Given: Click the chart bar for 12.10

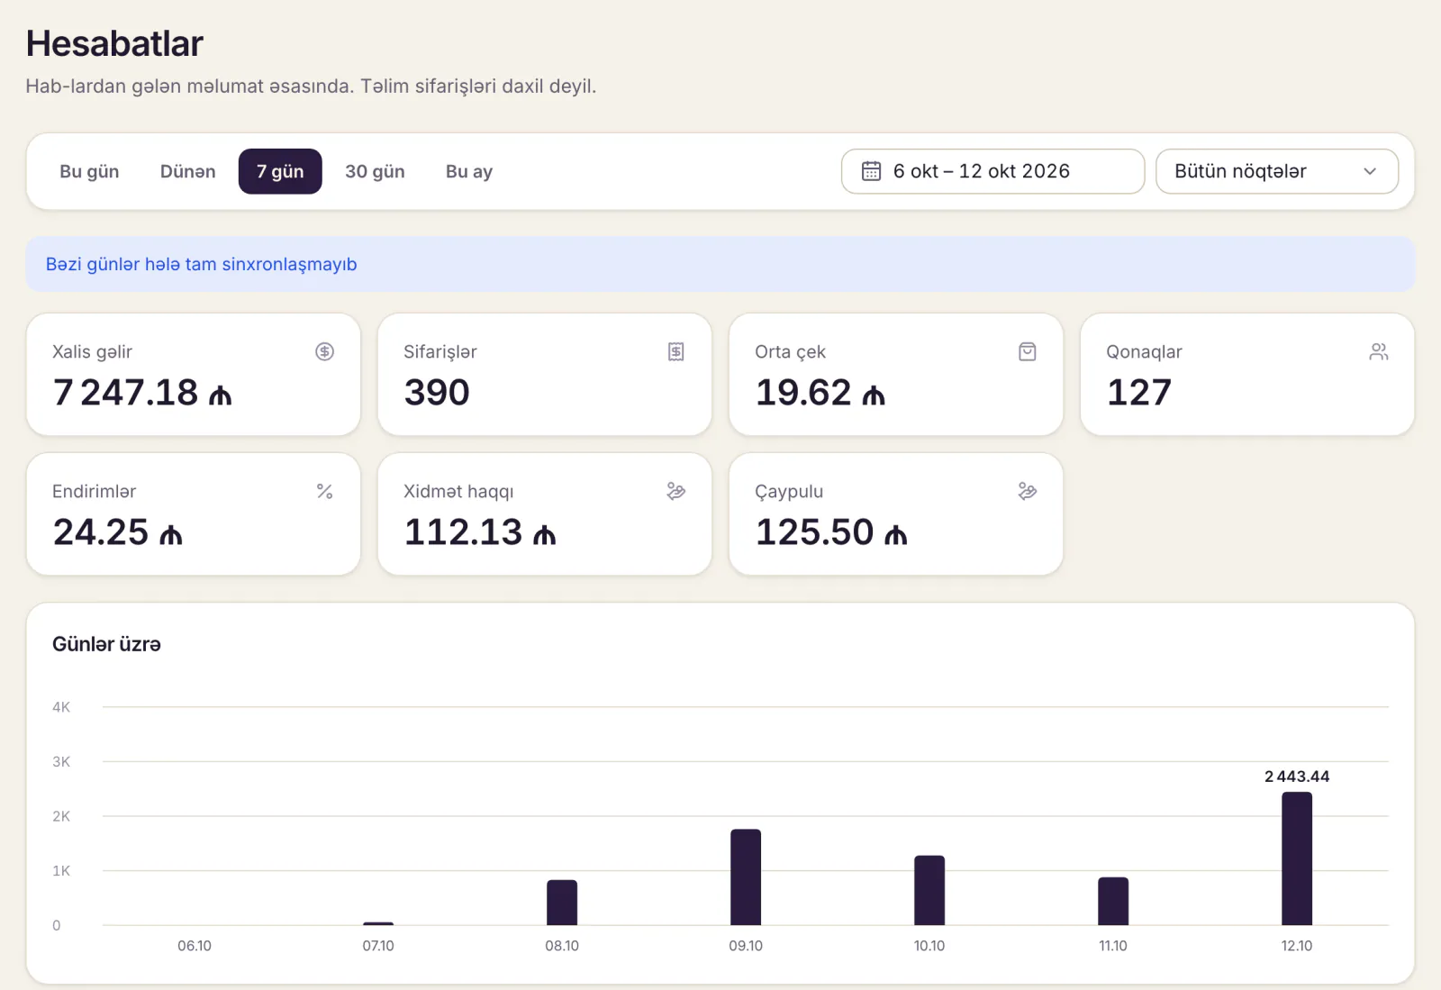Looking at the screenshot, I should (x=1297, y=858).
